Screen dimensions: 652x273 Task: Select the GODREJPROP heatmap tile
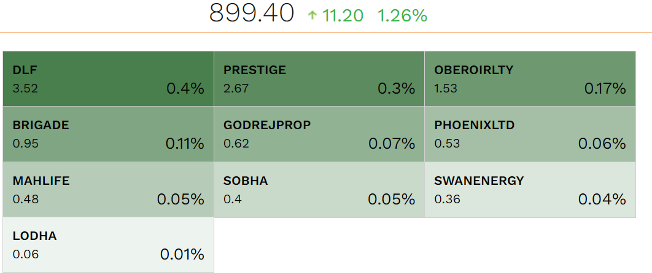pyautogui.click(x=319, y=134)
